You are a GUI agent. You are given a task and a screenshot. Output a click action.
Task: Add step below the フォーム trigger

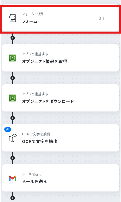tap(13, 38)
